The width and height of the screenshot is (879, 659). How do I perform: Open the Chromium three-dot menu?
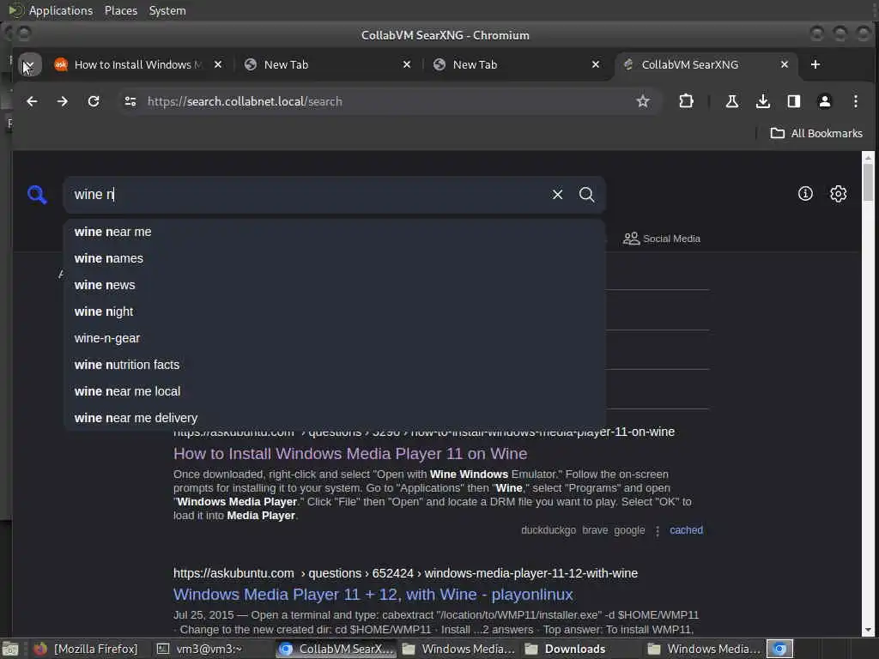coord(856,101)
